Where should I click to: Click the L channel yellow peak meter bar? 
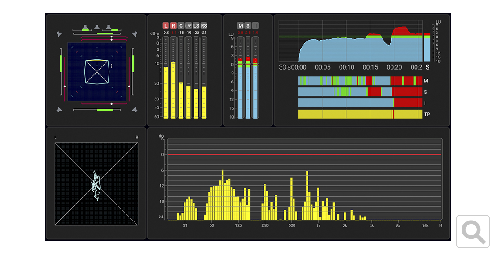click(165, 92)
